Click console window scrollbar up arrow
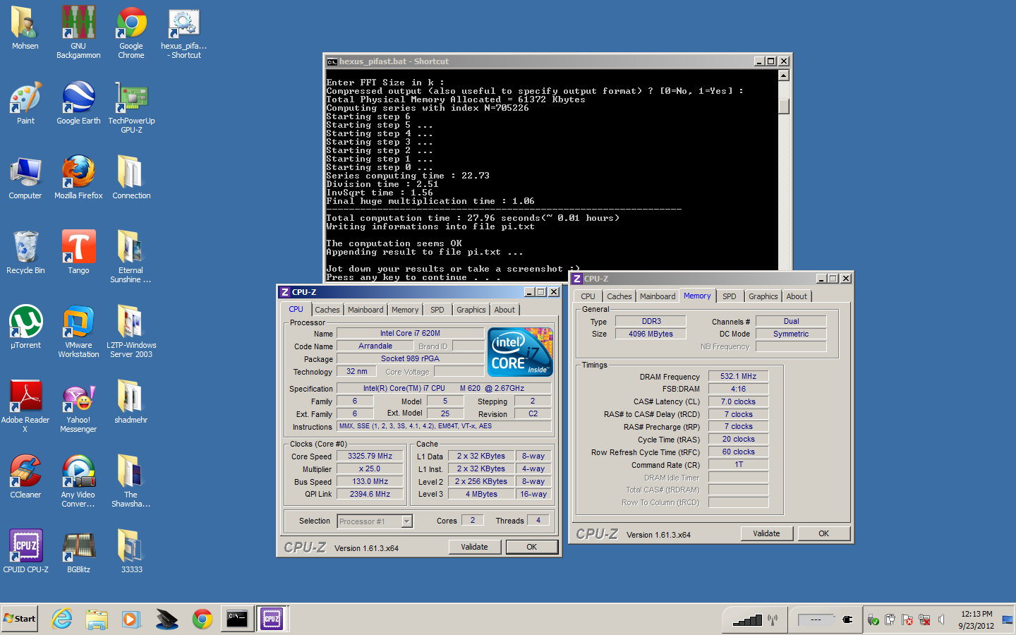 [783, 75]
